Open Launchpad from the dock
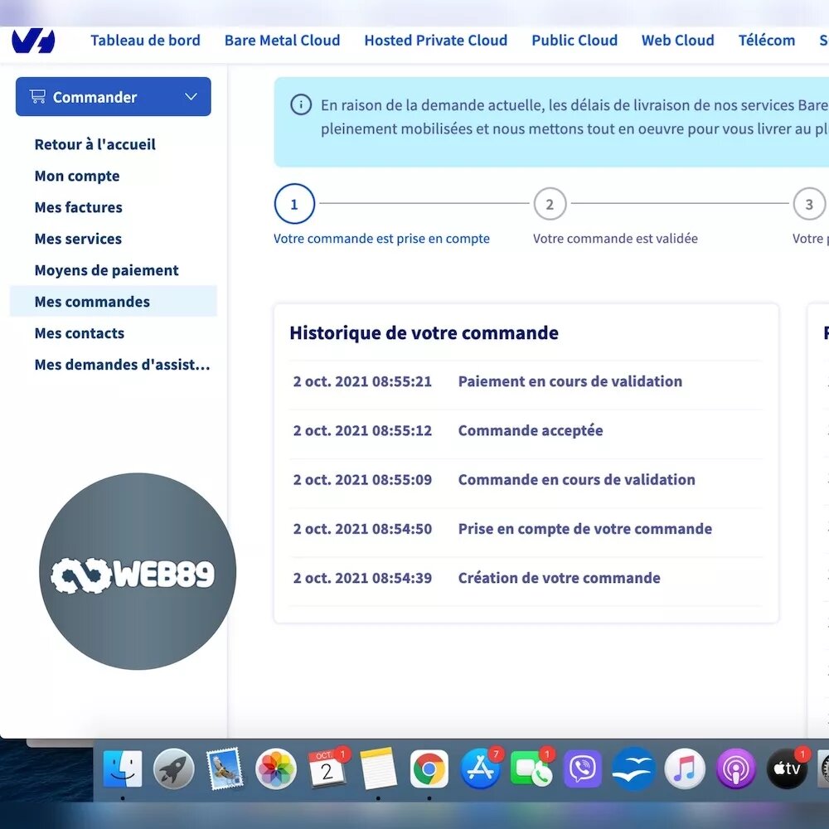Image resolution: width=829 pixels, height=829 pixels. (174, 769)
